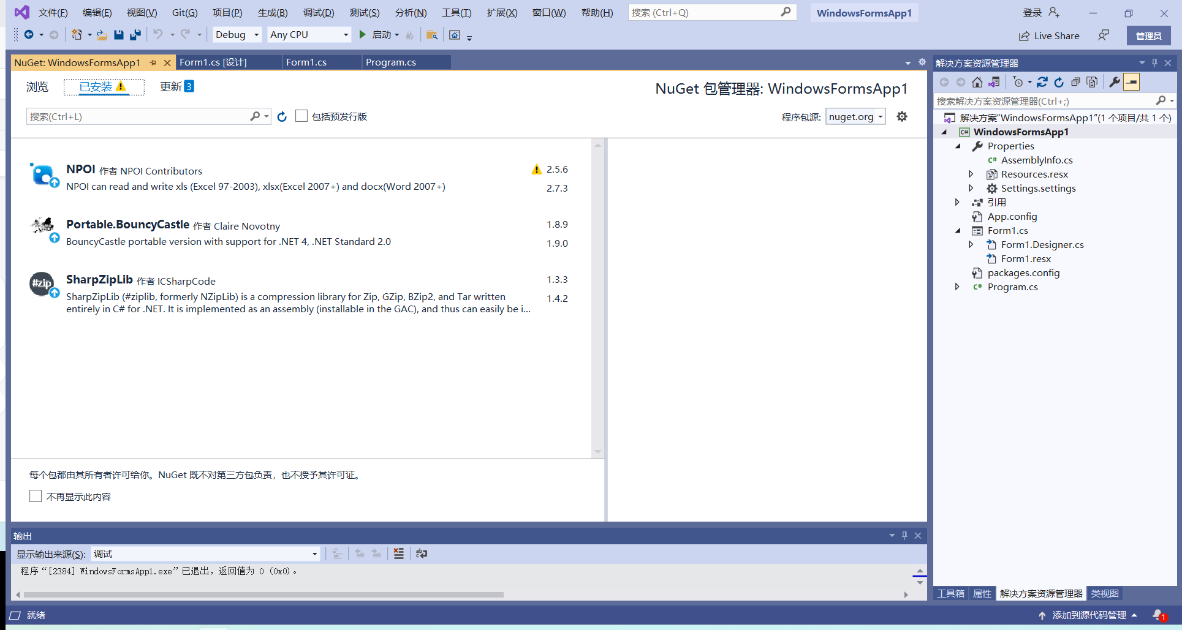
Task: Expand the 引用 references node
Action: pos(958,202)
